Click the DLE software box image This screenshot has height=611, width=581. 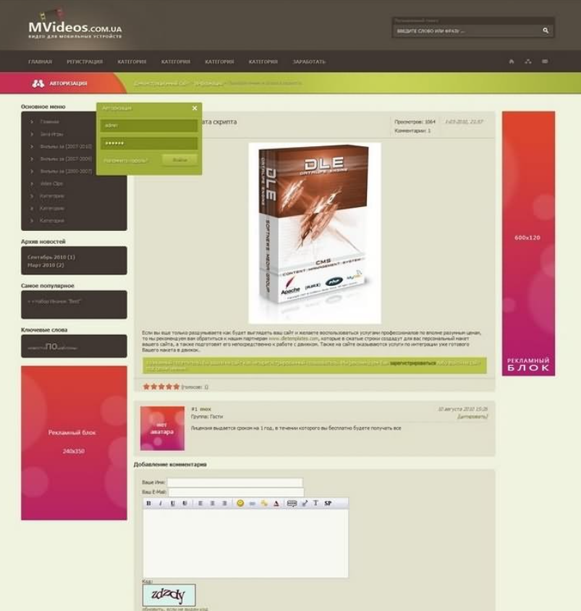pyautogui.click(x=315, y=233)
